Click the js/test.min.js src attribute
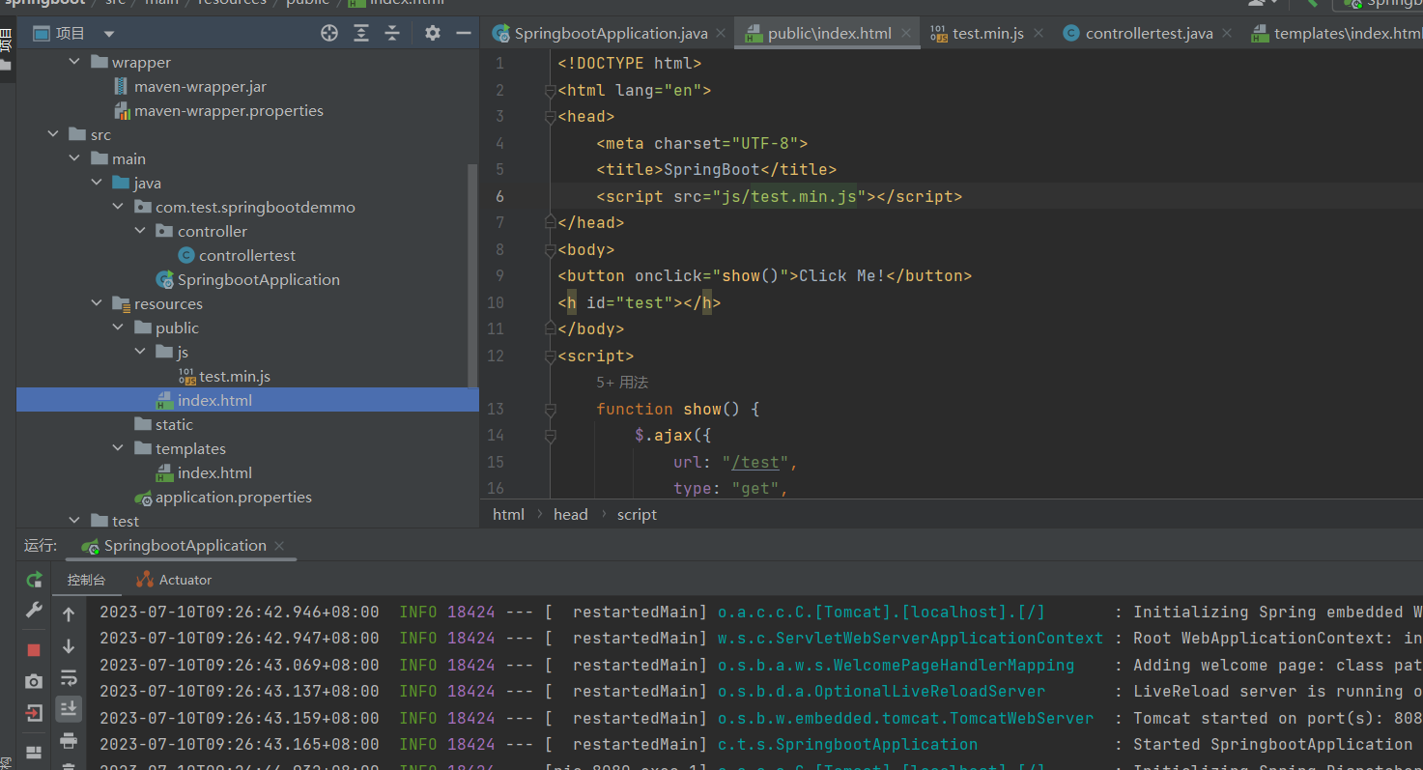 [789, 196]
